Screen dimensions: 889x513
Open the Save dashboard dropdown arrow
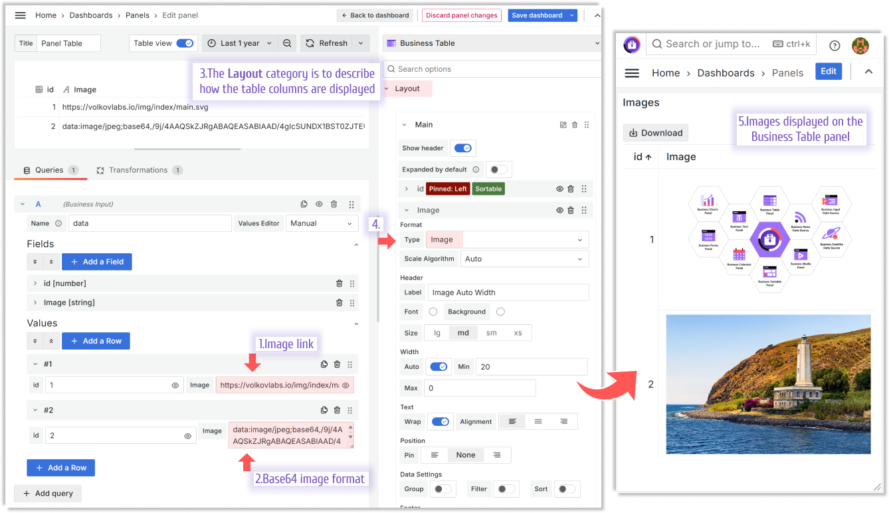[572, 15]
